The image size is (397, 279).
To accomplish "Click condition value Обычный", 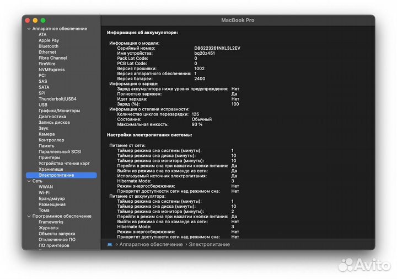I will pyautogui.click(x=202, y=119).
